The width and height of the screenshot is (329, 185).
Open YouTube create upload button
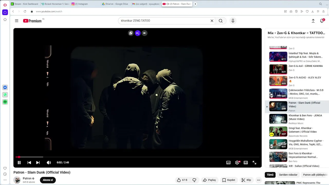[313, 21]
